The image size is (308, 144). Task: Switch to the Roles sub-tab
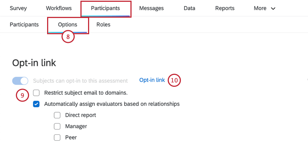click(x=103, y=24)
